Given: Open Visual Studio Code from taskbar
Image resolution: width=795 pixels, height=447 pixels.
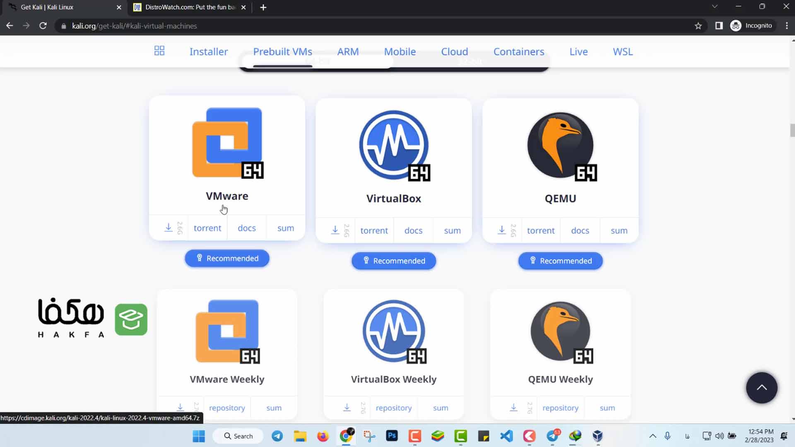Looking at the screenshot, I should click(x=506, y=436).
